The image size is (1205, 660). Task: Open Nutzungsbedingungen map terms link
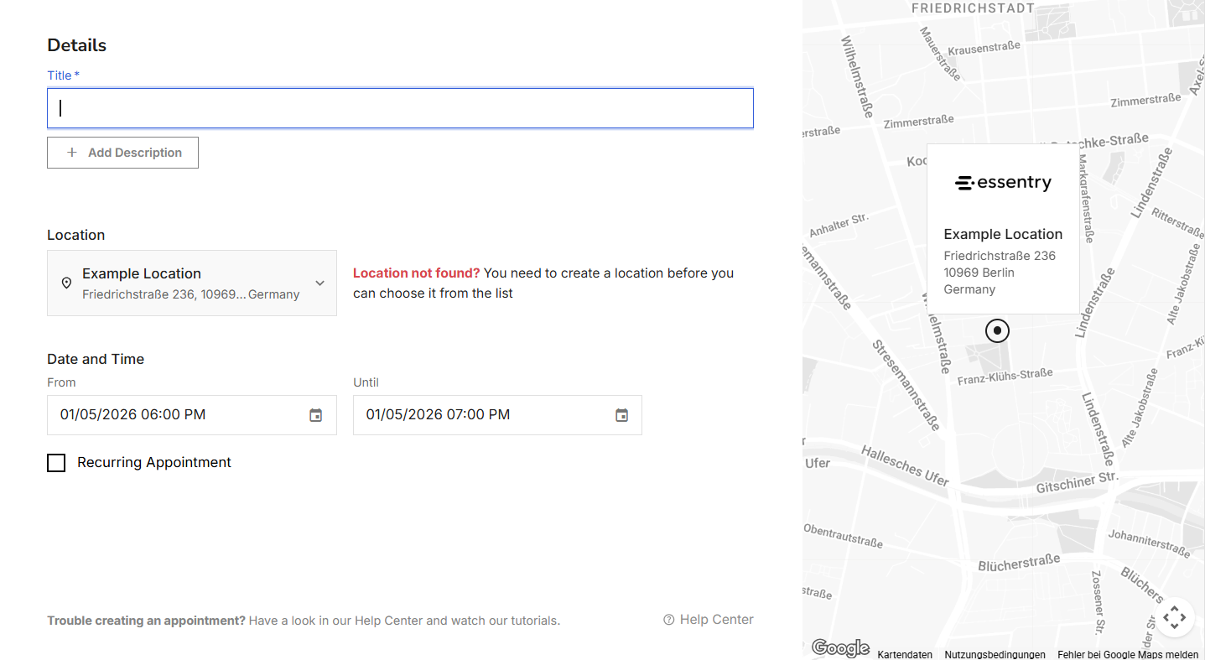coord(995,655)
